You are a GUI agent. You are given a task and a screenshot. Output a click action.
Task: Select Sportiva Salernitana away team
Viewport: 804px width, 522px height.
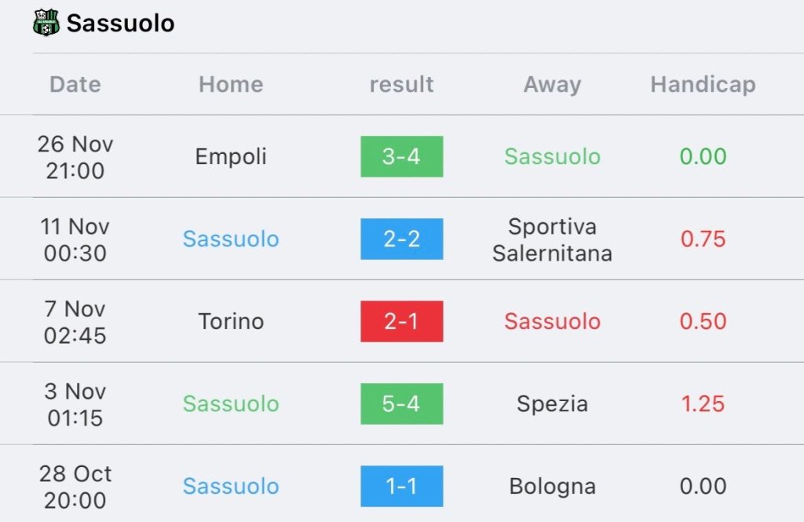click(x=552, y=239)
